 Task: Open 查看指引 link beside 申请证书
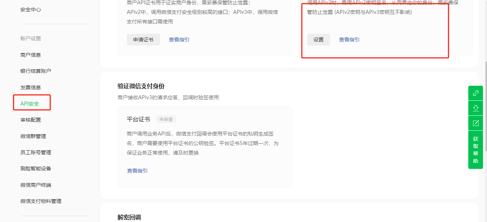[x=179, y=40]
